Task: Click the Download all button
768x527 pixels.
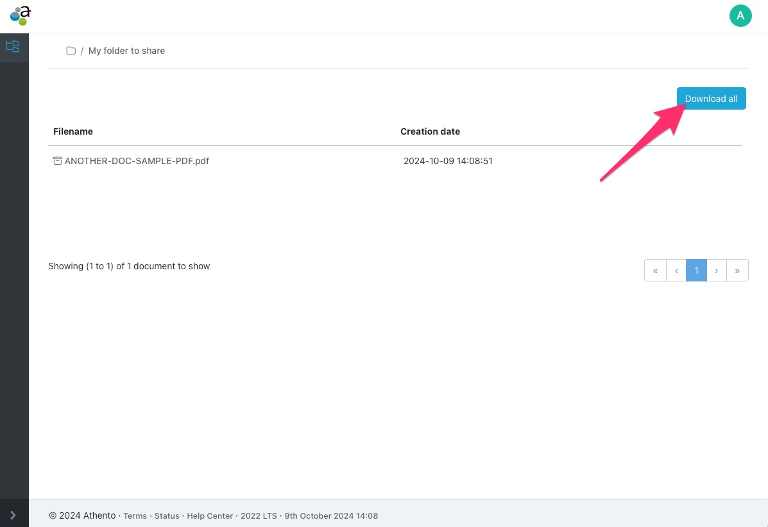Action: click(711, 99)
